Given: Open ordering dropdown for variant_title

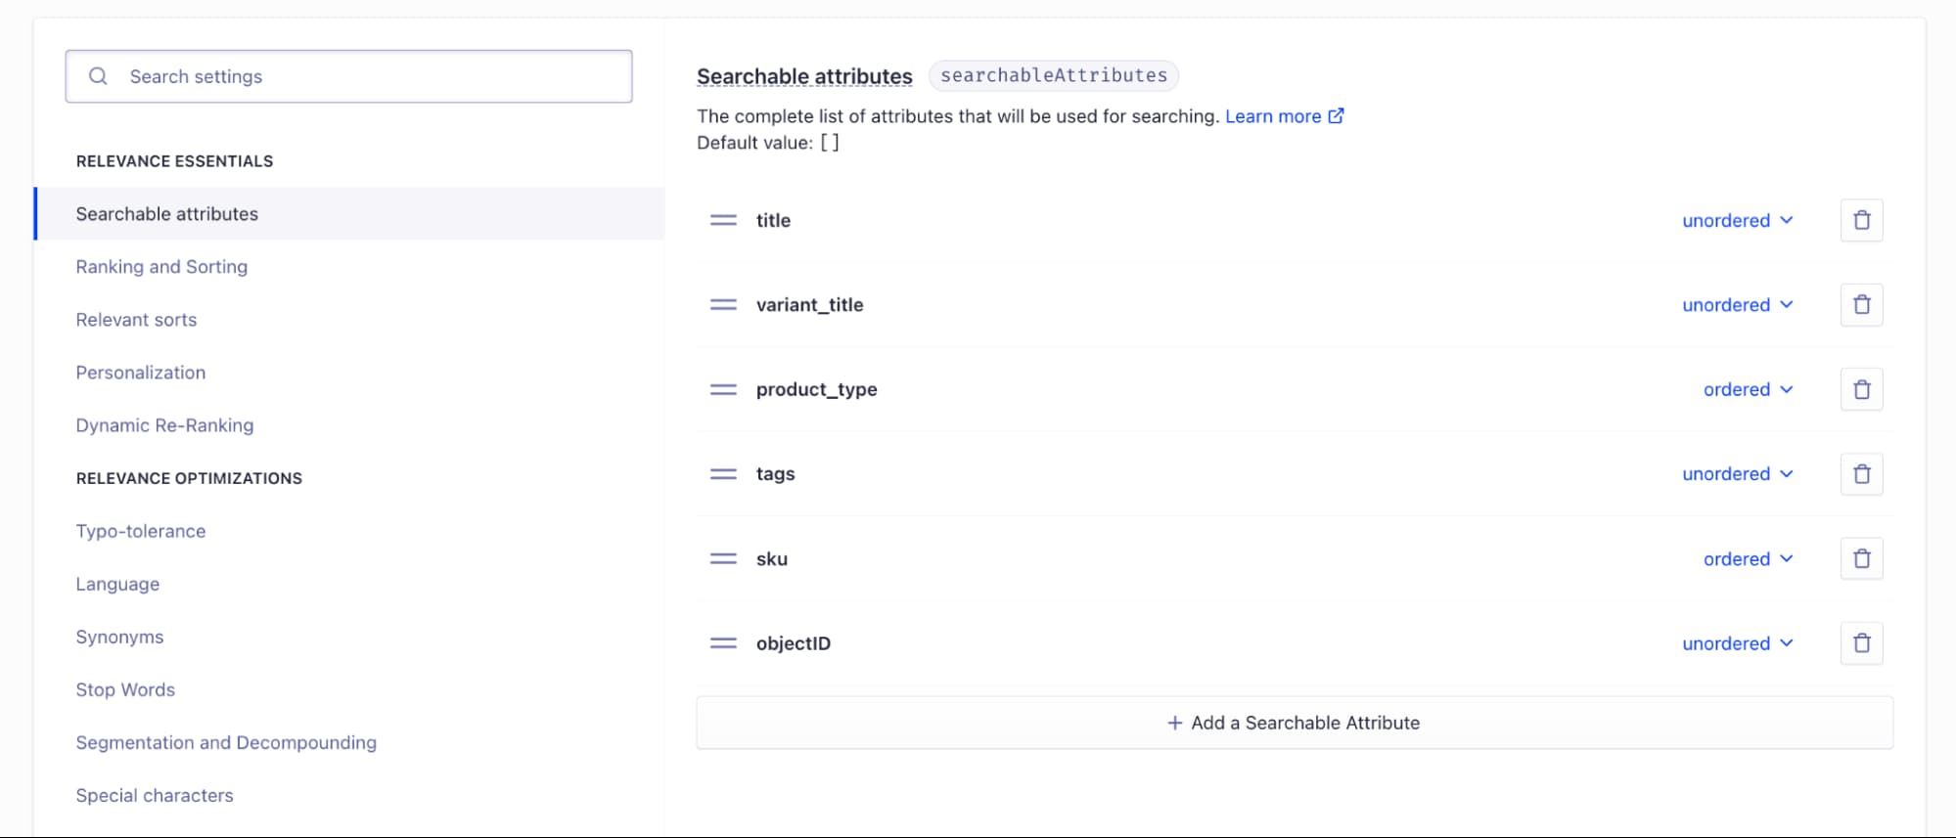Looking at the screenshot, I should point(1738,305).
